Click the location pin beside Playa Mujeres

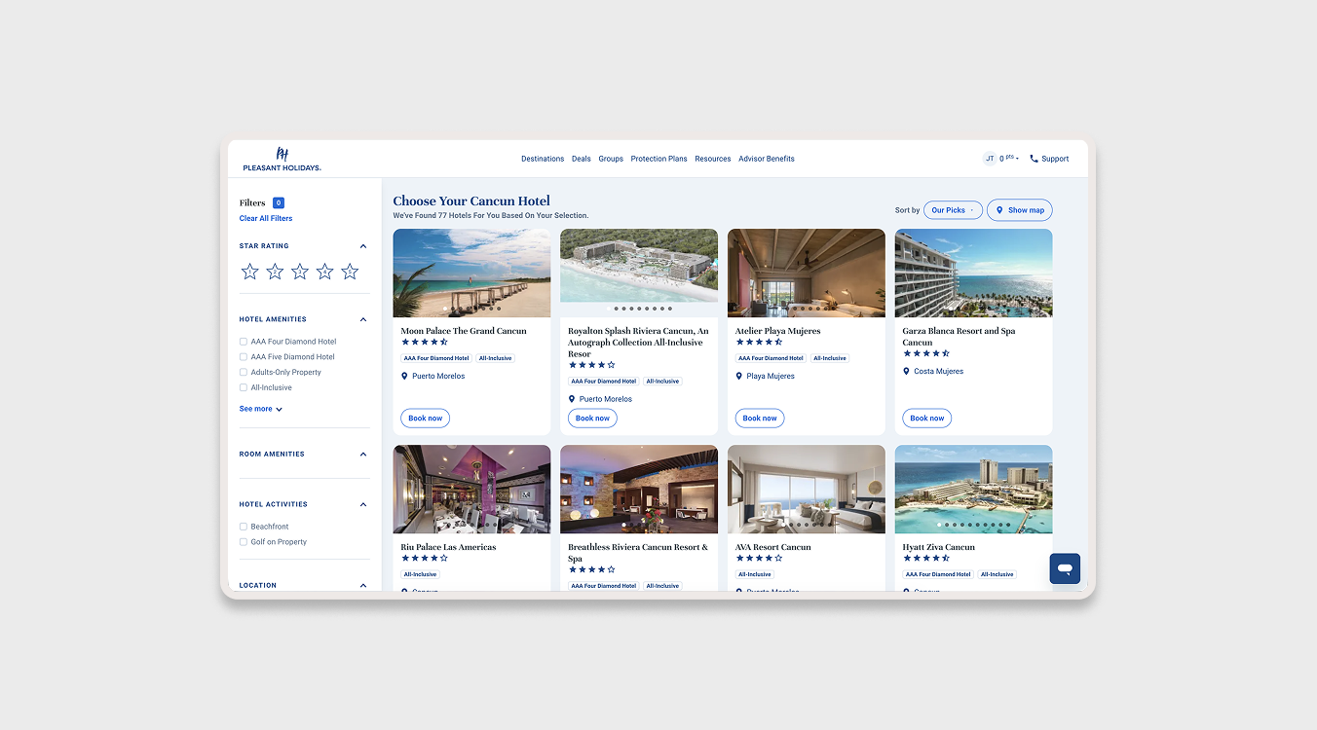click(739, 376)
